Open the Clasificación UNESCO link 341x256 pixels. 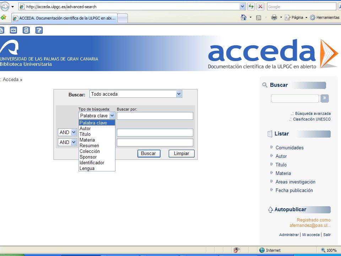[x=312, y=119]
